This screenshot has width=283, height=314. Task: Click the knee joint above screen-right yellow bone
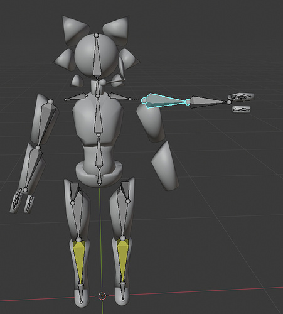click(x=122, y=238)
